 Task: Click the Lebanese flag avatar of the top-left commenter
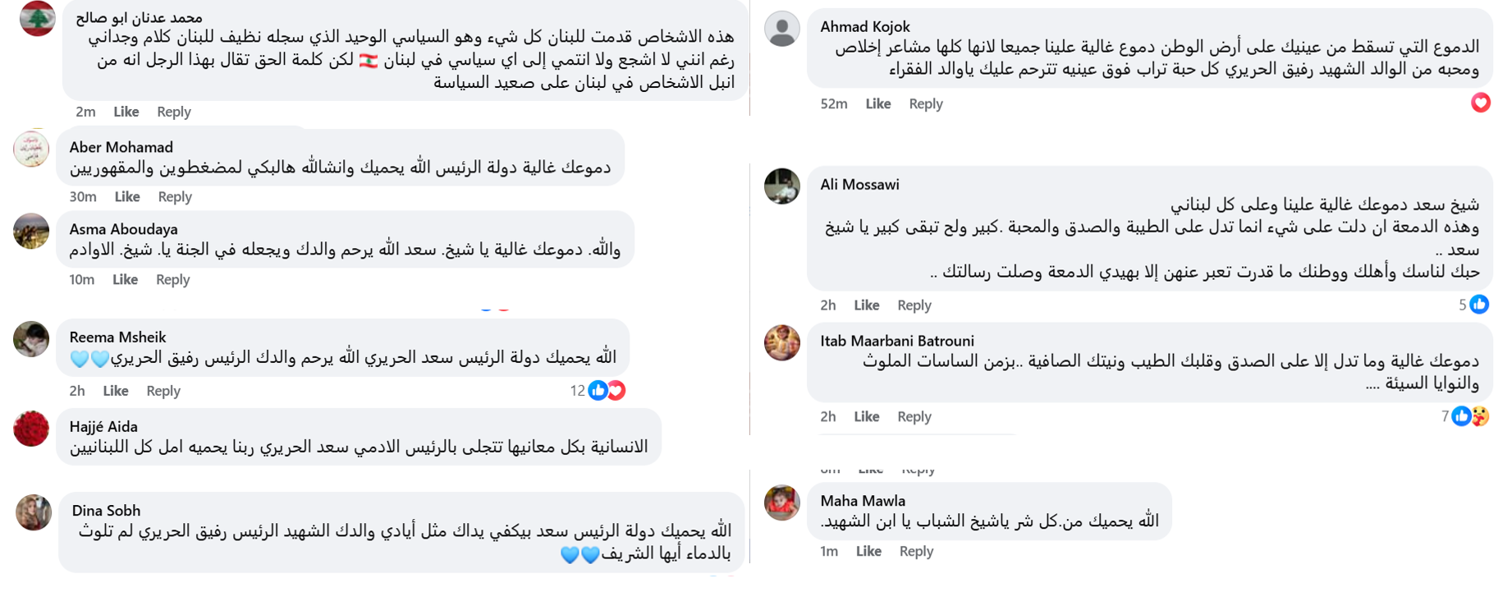[37, 19]
